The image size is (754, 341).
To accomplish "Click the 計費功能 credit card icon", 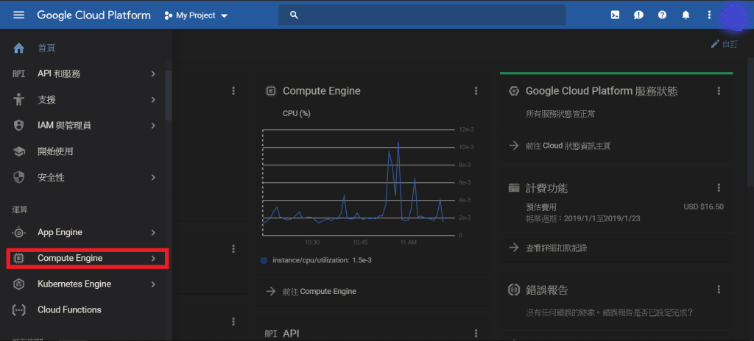I will (514, 187).
